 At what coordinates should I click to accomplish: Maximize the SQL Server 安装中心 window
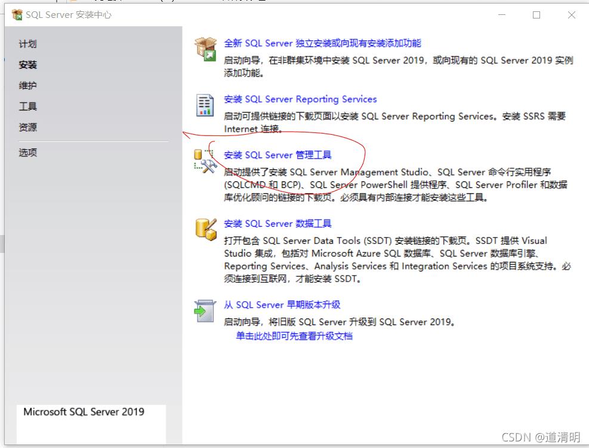[536, 15]
